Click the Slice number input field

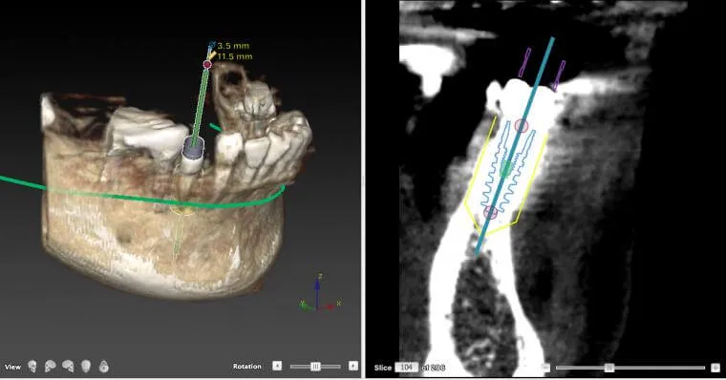(407, 368)
